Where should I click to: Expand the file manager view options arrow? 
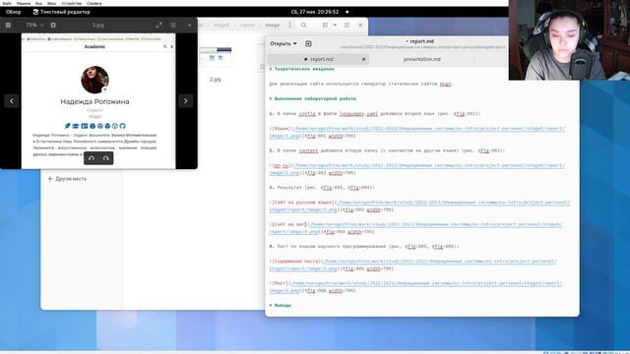pyautogui.click(x=335, y=25)
